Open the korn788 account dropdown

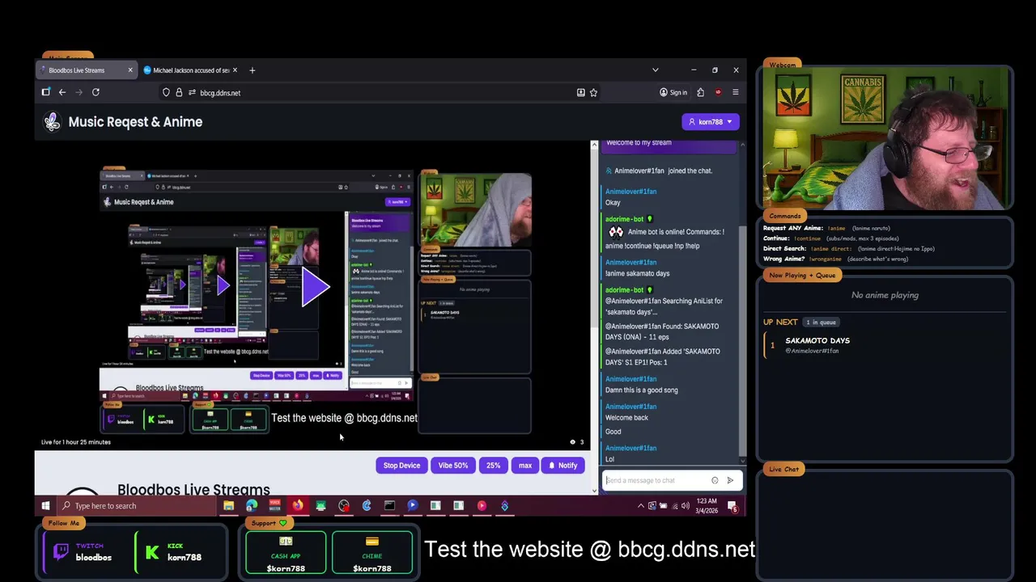pyautogui.click(x=711, y=122)
